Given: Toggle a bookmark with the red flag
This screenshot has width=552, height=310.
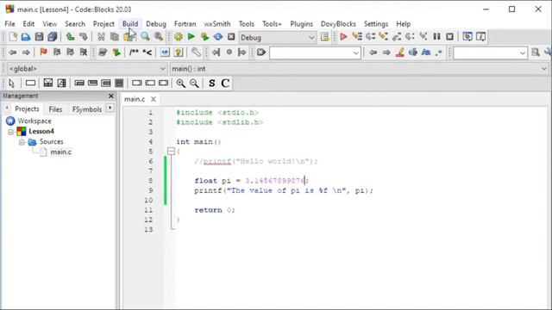Looking at the screenshot, I should (43, 53).
